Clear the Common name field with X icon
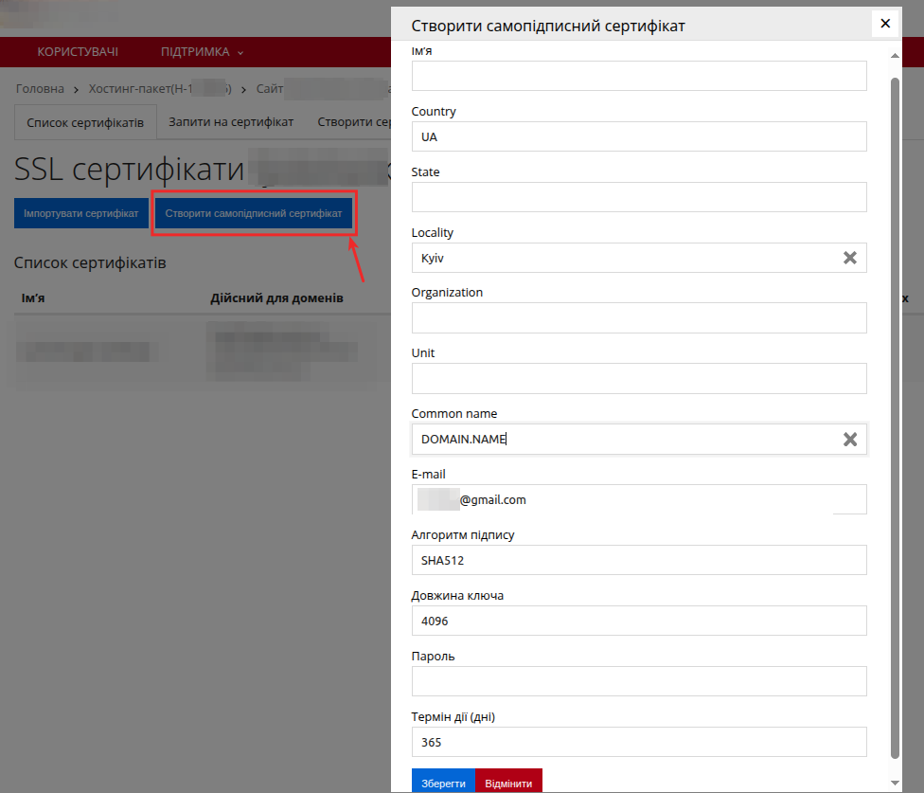Screen dimensions: 924x793 click(x=849, y=439)
